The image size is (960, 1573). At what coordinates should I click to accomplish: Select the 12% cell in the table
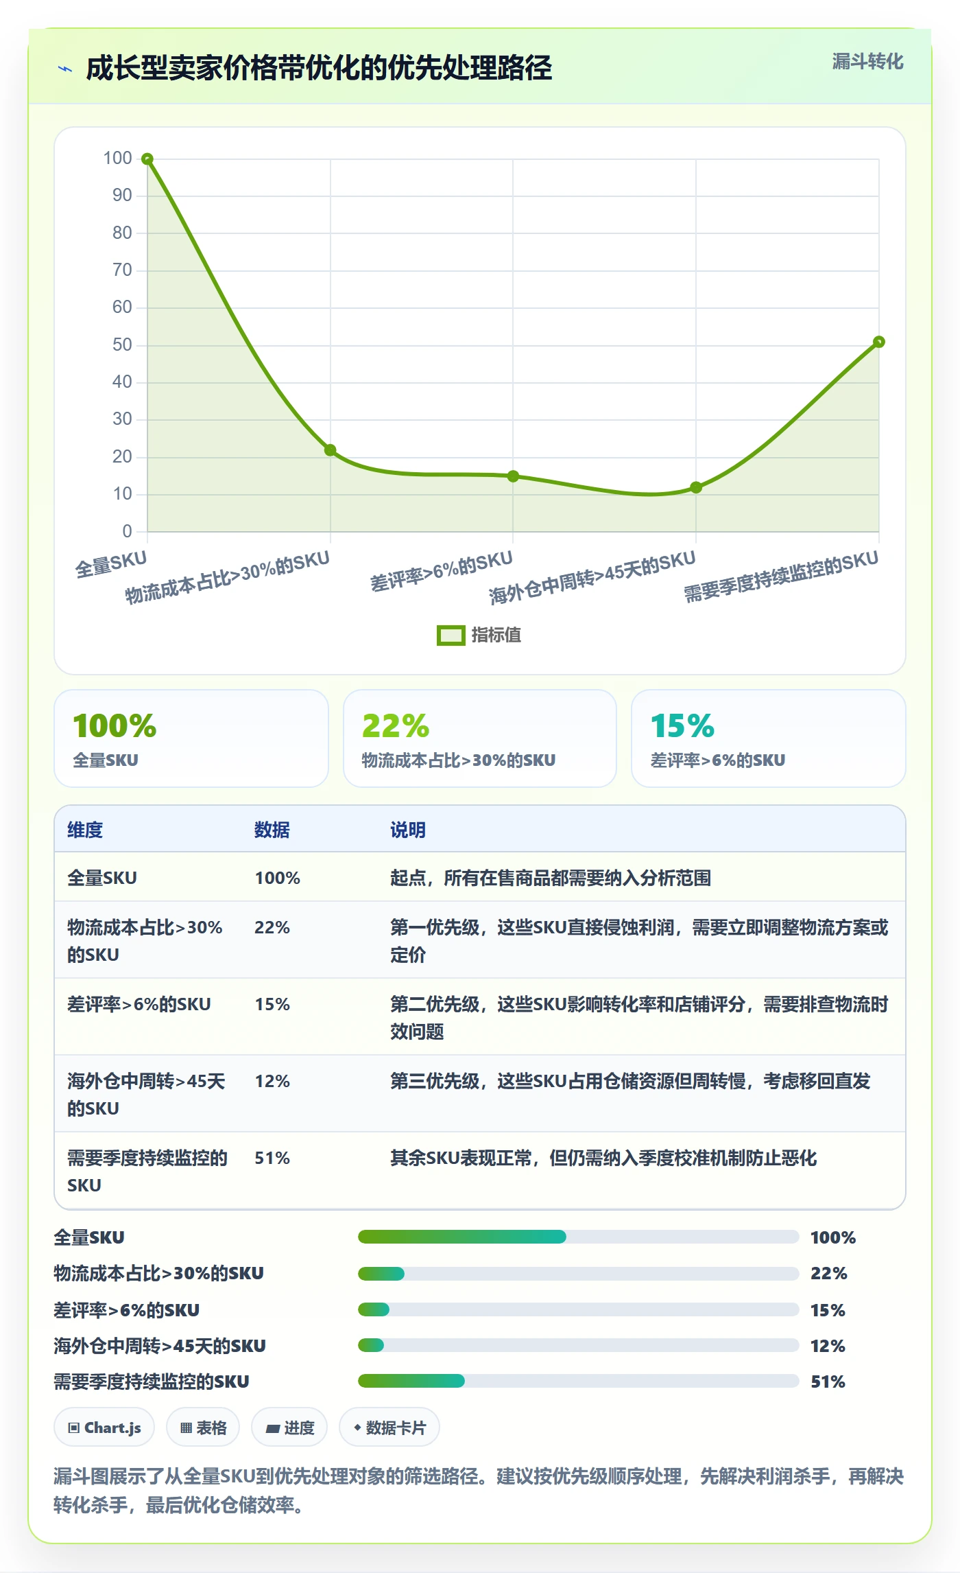272,1081
